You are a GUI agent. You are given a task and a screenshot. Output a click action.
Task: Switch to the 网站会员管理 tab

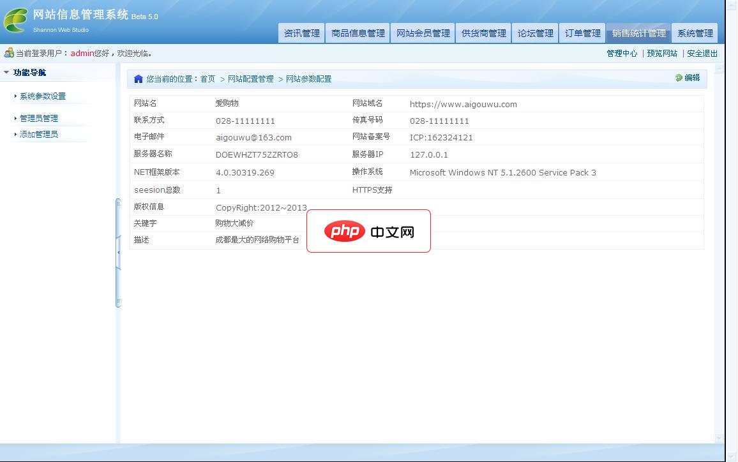tap(422, 33)
